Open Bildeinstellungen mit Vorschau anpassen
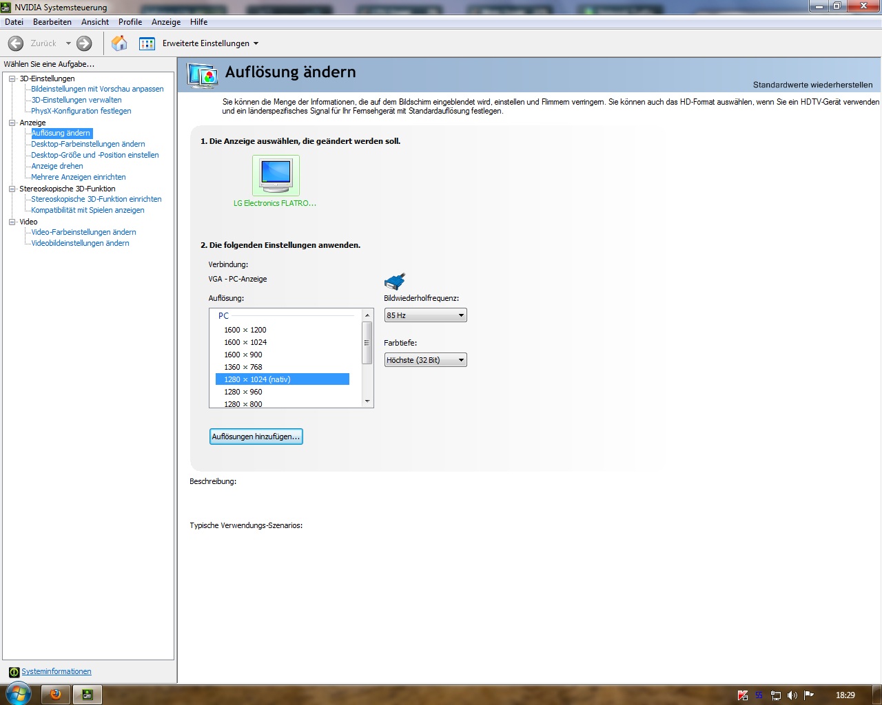The height and width of the screenshot is (705, 882). [x=97, y=89]
